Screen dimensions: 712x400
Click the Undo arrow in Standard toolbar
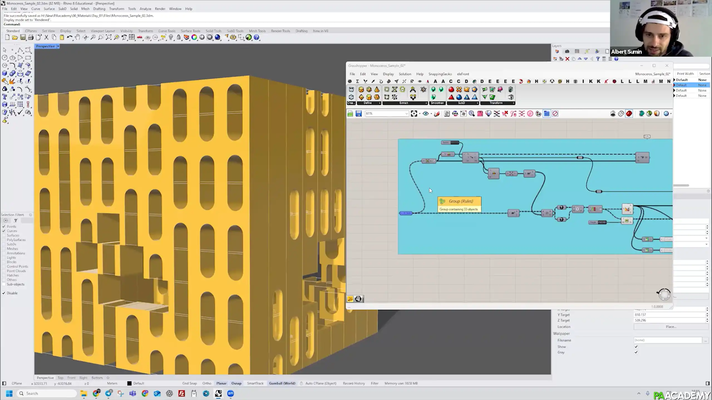point(69,37)
